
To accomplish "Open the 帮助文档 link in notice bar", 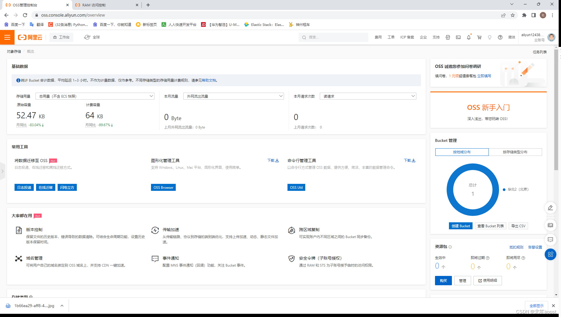I will coord(209,80).
